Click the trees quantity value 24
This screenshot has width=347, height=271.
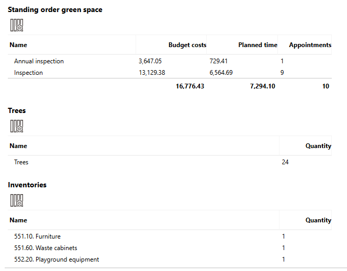tap(285, 162)
